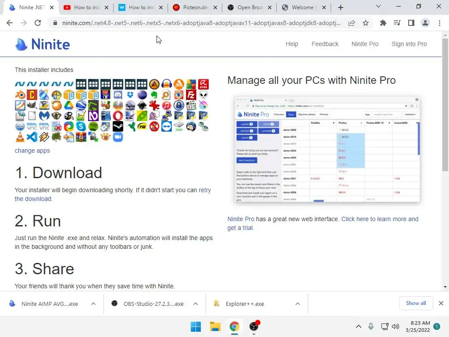Open the Help page link

[x=292, y=44]
